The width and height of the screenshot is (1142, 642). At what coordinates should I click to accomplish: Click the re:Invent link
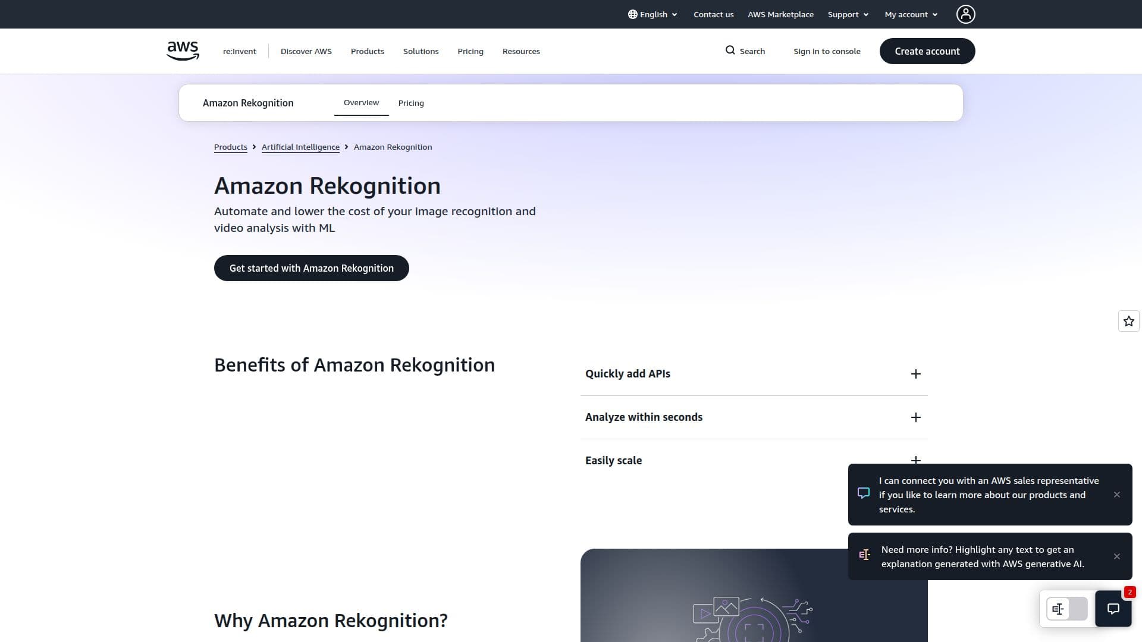click(x=239, y=51)
